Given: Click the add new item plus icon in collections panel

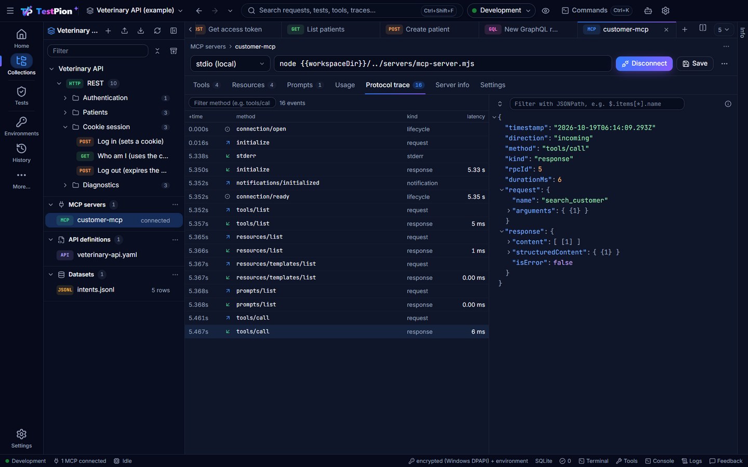Looking at the screenshot, I should [108, 31].
